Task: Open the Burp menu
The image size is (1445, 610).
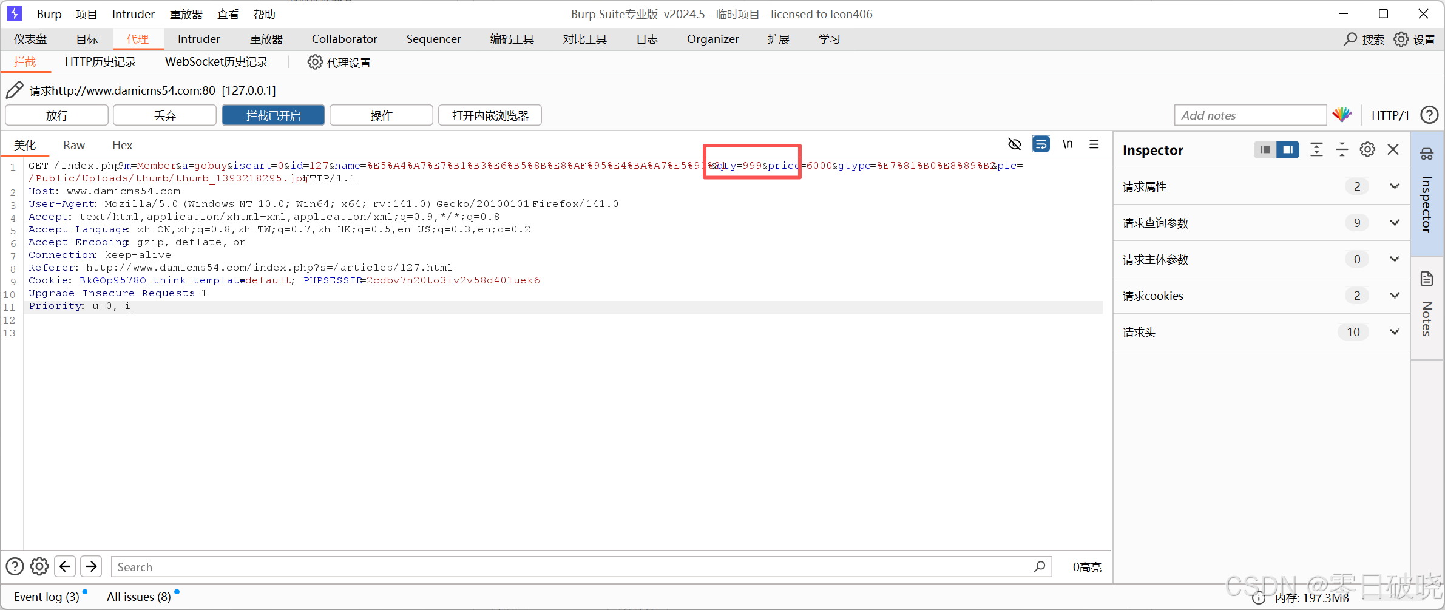Action: [x=49, y=14]
